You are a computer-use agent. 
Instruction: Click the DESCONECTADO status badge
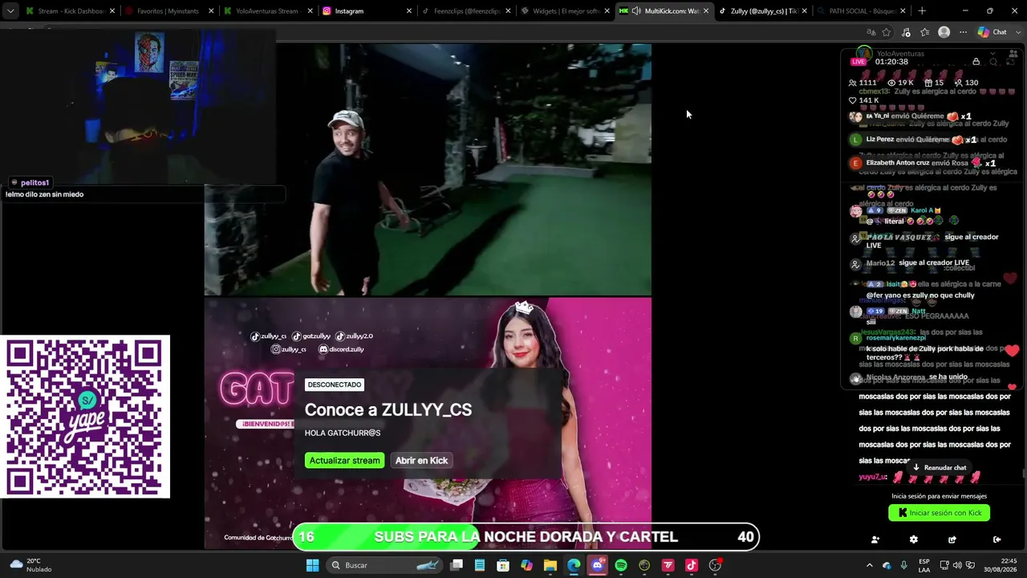coord(335,385)
